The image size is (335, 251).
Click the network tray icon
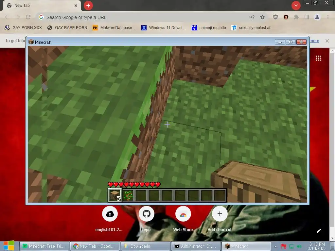click(291, 246)
